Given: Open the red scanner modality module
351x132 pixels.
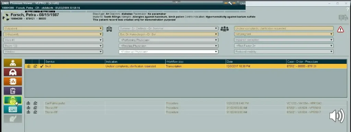Looking at the screenshot, I should pos(13,72).
